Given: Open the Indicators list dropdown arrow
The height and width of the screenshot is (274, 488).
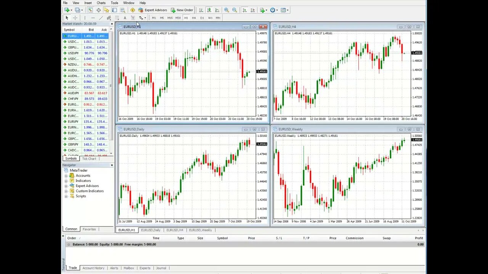Looking at the screenshot, I should [x=266, y=10].
